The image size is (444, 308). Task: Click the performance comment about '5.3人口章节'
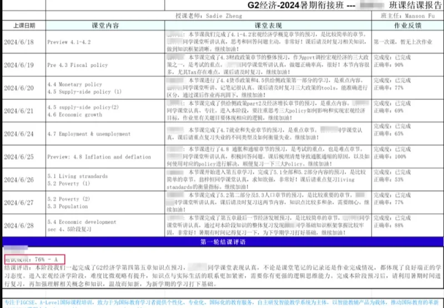[x=268, y=202]
